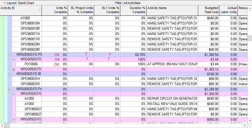Click the horizontal scrollbar right arrow
Screen dimensions: 252x128
(x=245, y=125)
